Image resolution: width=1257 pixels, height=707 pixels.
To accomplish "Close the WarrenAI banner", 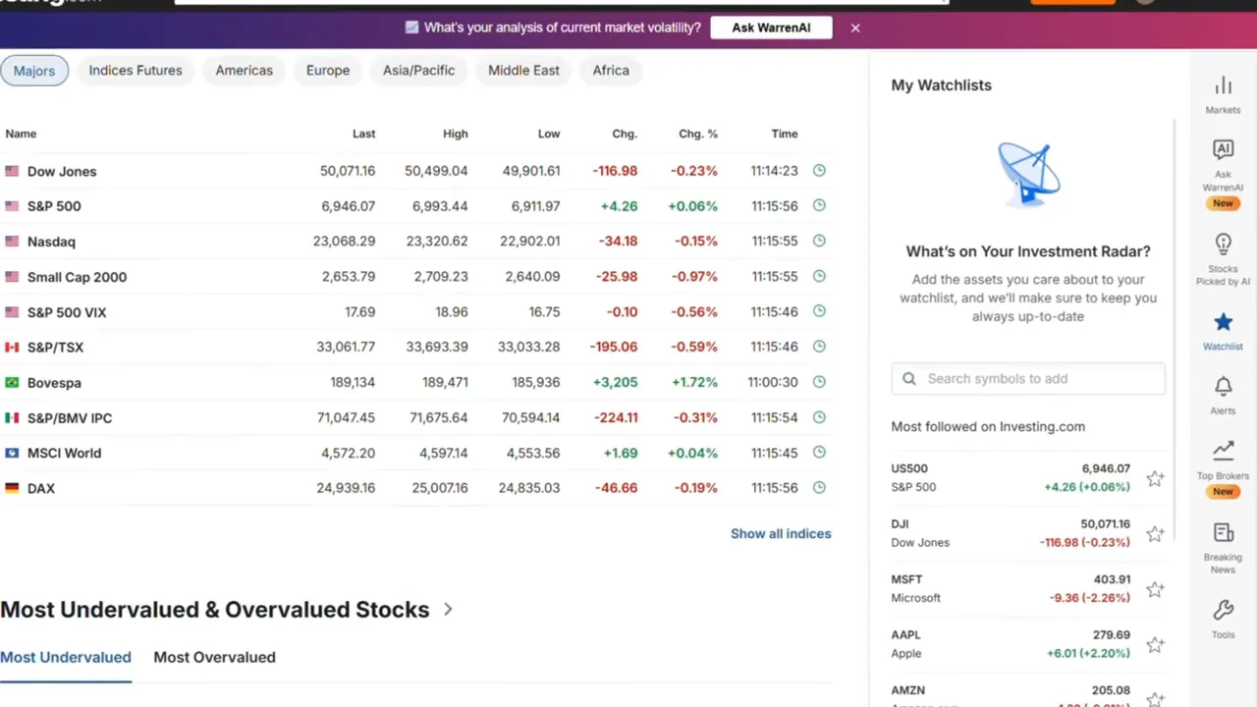I will point(855,27).
